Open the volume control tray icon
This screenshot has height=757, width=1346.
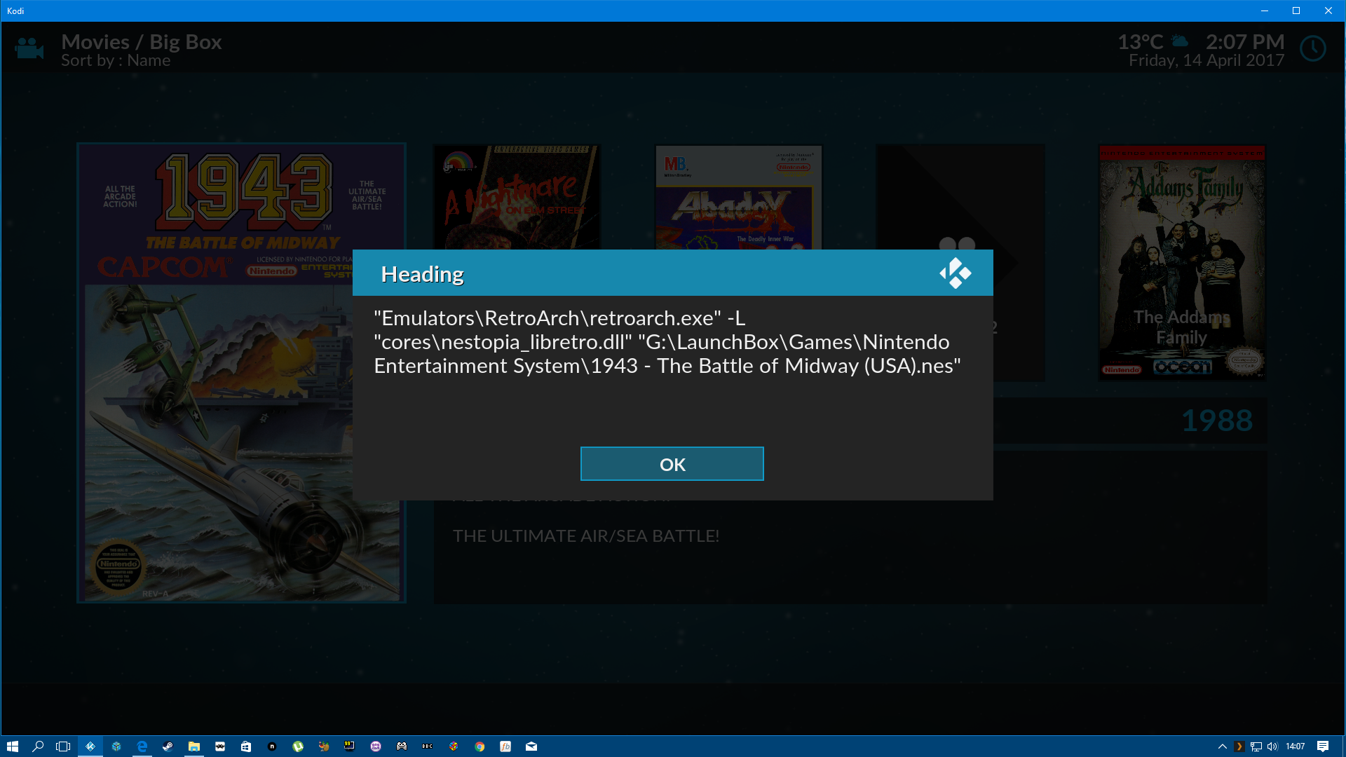click(1272, 746)
